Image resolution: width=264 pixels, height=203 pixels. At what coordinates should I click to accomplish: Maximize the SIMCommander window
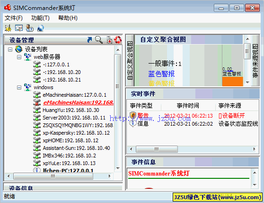[x=237, y=8]
